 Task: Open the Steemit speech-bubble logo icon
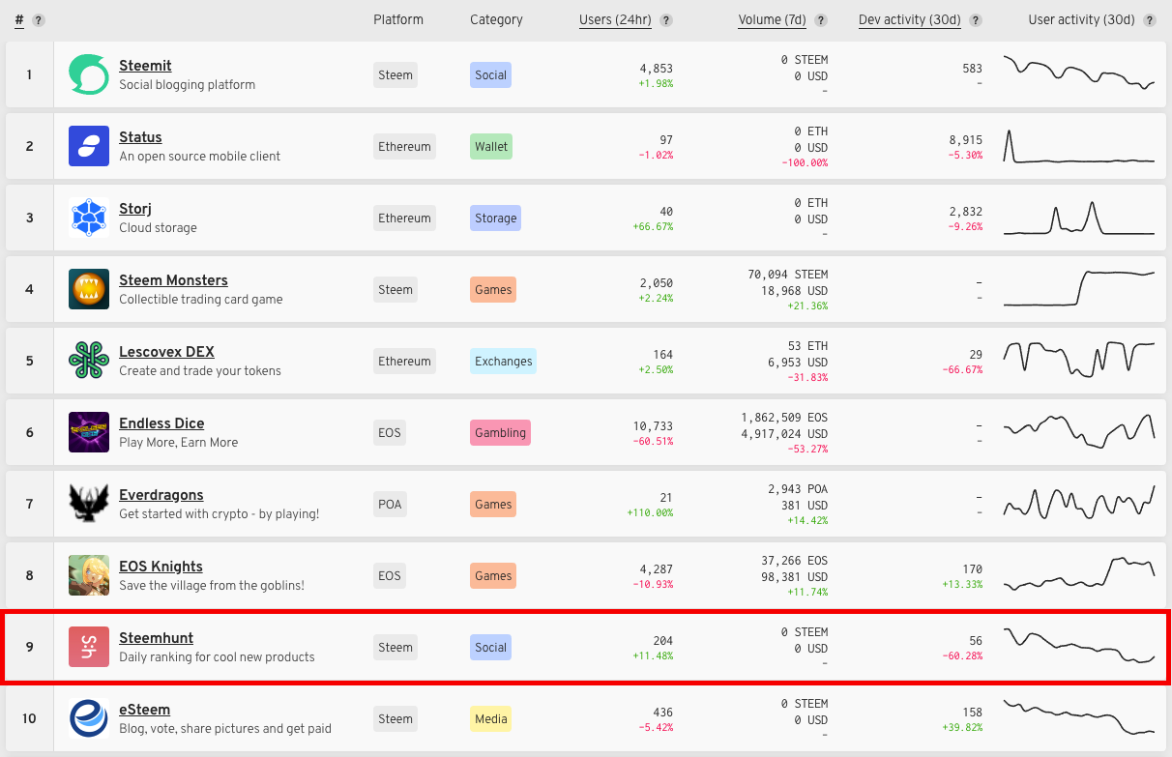tap(89, 74)
